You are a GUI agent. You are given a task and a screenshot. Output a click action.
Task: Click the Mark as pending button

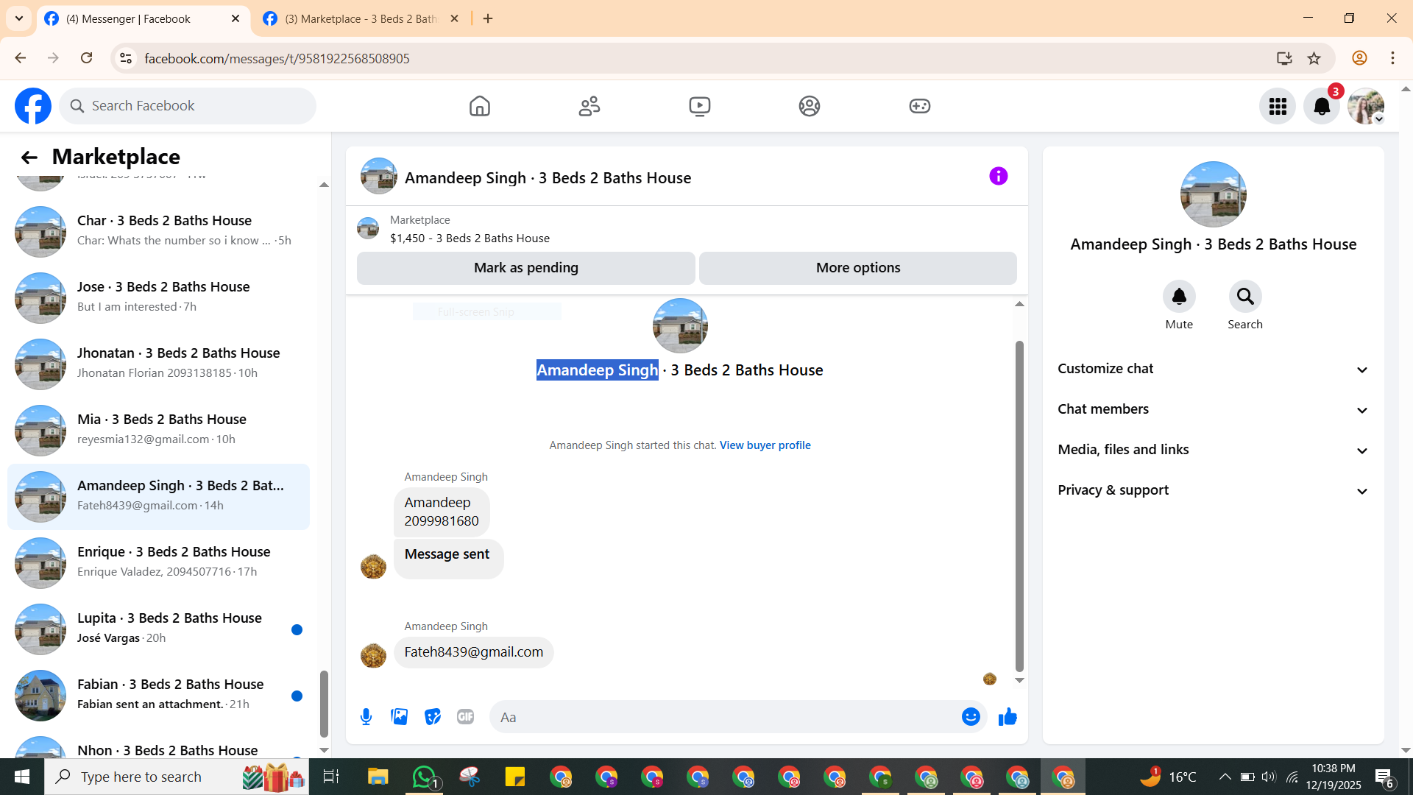[x=525, y=268]
